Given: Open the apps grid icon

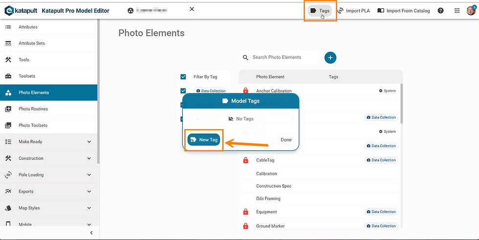Looking at the screenshot, I should (457, 11).
